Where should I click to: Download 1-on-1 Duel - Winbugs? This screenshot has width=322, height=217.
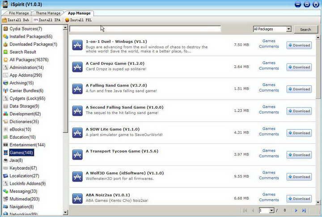point(299,45)
